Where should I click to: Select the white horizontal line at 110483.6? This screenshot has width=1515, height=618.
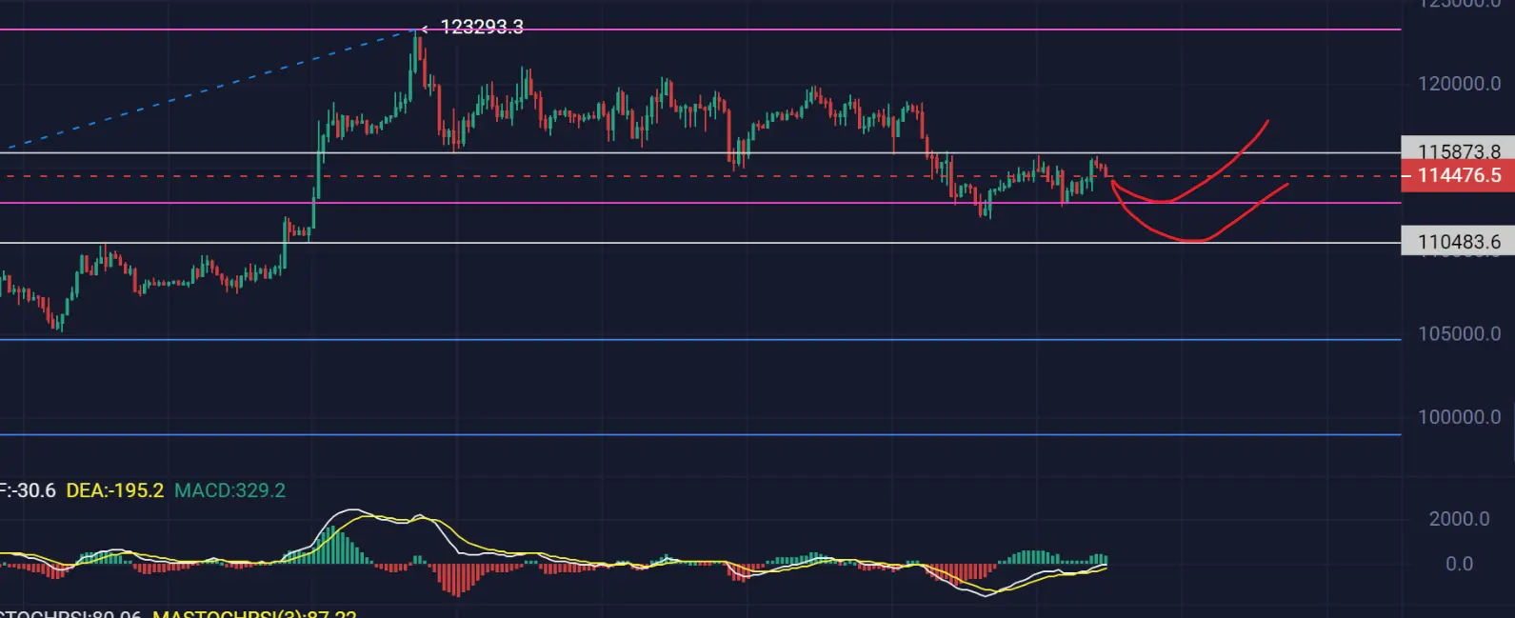click(701, 243)
